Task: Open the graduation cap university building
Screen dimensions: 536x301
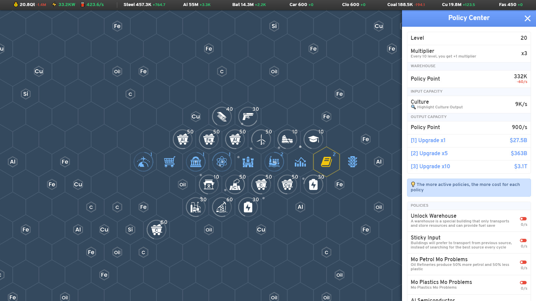Action: point(313,139)
